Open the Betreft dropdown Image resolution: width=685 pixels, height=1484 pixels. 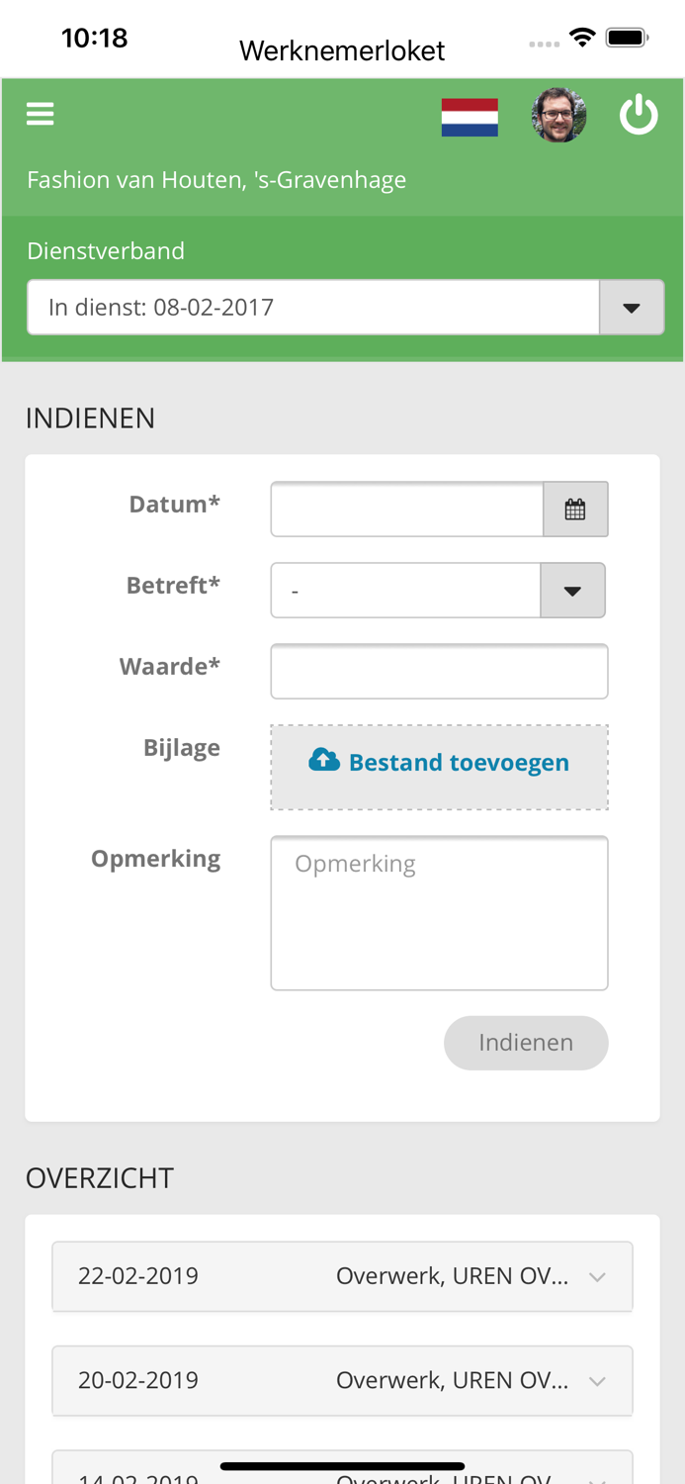572,590
